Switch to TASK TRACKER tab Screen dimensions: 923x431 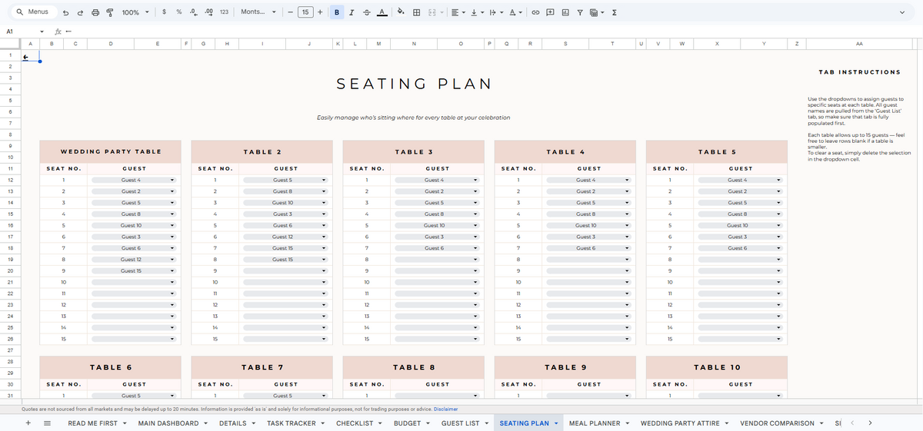(x=291, y=423)
